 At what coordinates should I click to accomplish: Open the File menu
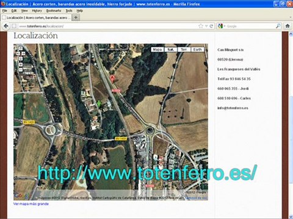click(4, 11)
